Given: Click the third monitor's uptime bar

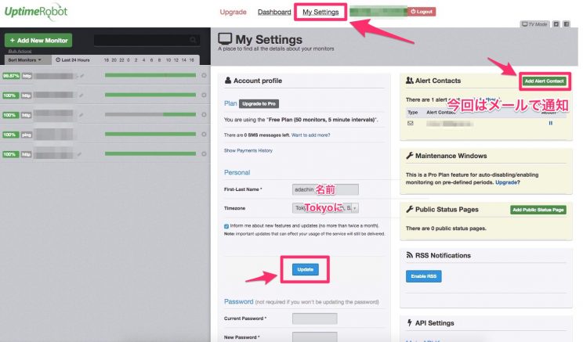Looking at the screenshot, I should click(x=150, y=114).
